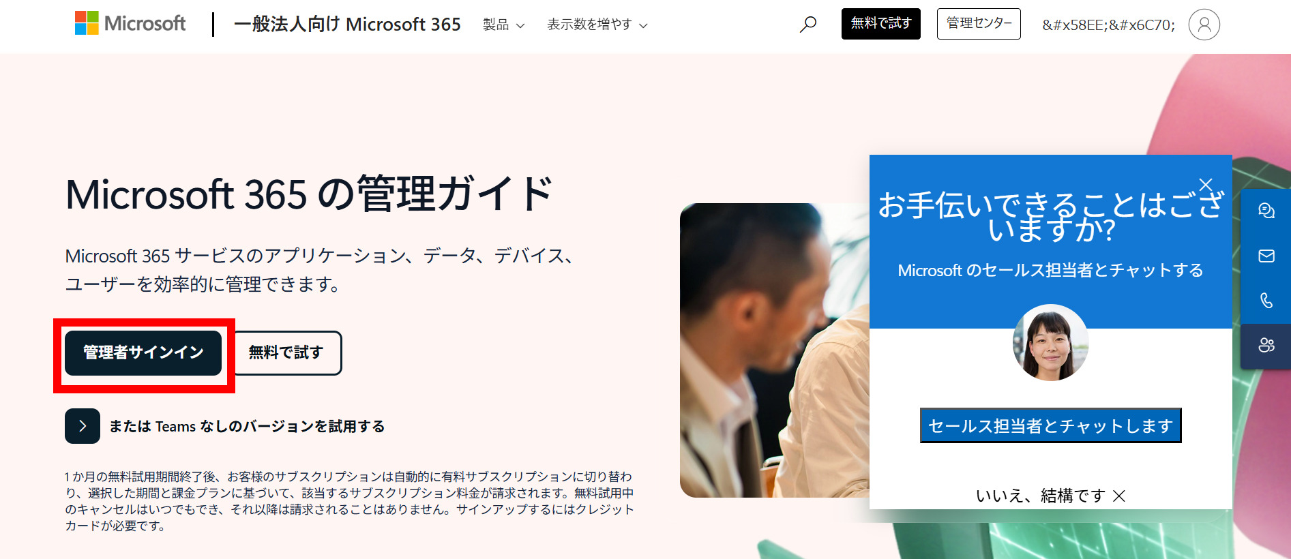Open the chat icon in side rail
The height and width of the screenshot is (559, 1291).
pos(1266,211)
